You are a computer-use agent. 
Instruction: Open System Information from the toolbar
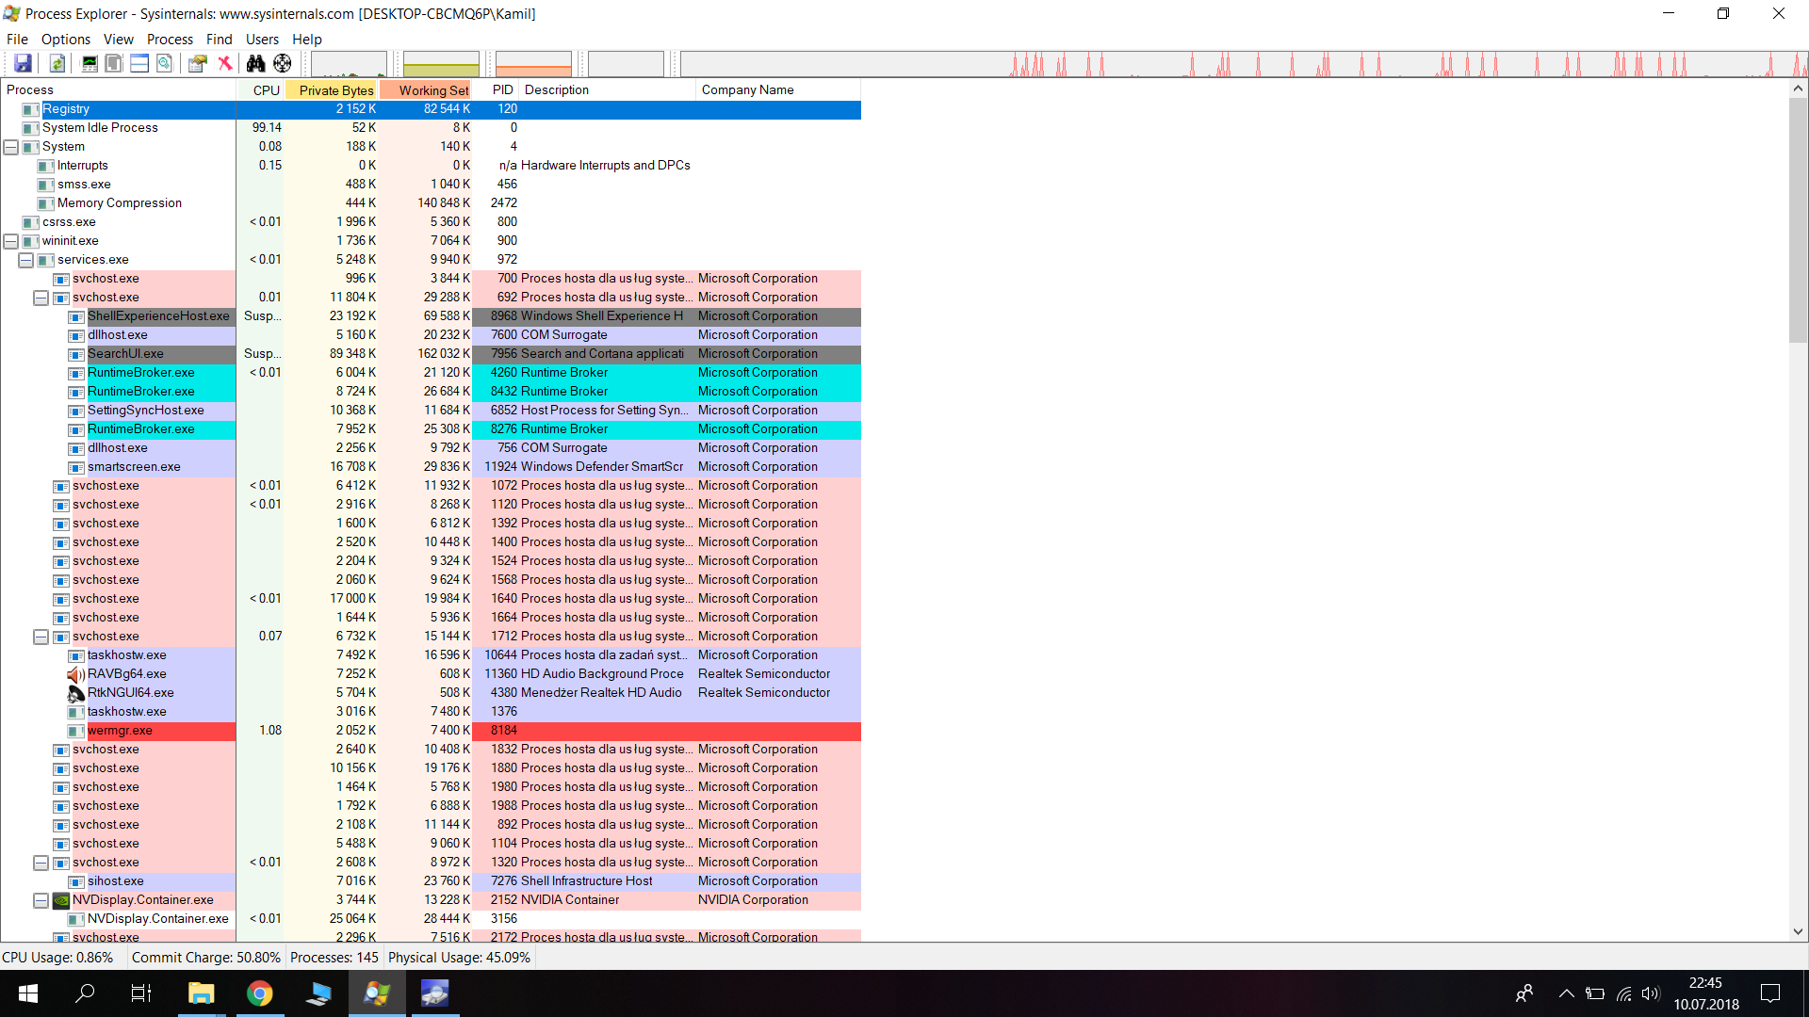[x=90, y=63]
